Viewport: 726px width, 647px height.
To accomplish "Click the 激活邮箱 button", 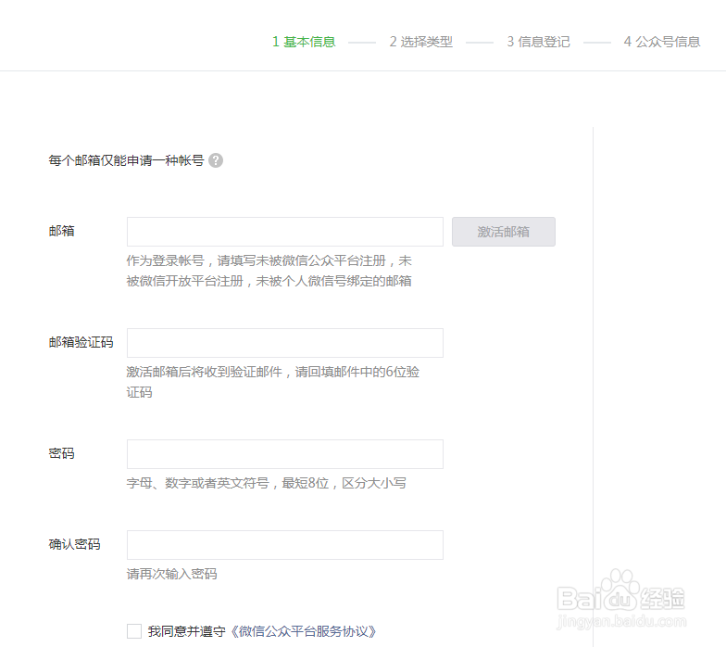I will coord(504,232).
